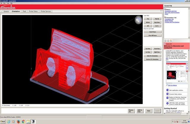Screen dimensions: 190x124
Task: Click the orientation cube indicator in viewport
Action: pyautogui.click(x=138, y=20)
